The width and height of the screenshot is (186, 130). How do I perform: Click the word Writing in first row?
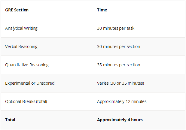click(31, 29)
